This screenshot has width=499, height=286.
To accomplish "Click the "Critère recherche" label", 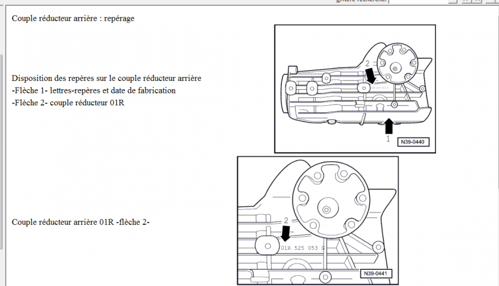I will 362,2.
